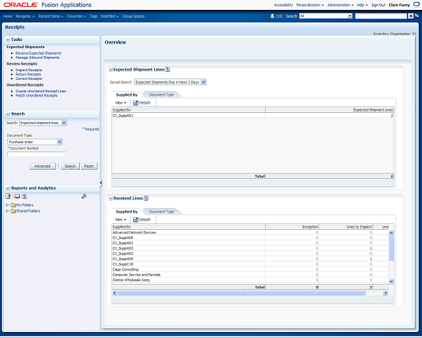The image size is (422, 338).
Task: Open the Document Type dropdown in Search
Action: tap(59, 141)
